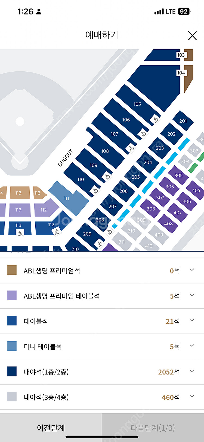Viewport: 204px width, 442px height.
Task: Open the 내야석(3층/4층) seat grade row
Action: (x=102, y=397)
